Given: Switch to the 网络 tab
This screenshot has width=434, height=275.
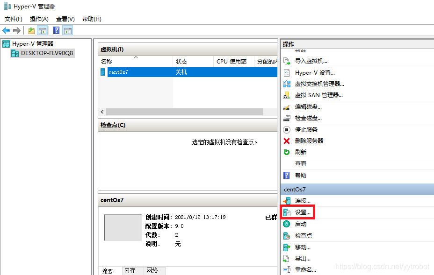Looking at the screenshot, I should 152,271.
